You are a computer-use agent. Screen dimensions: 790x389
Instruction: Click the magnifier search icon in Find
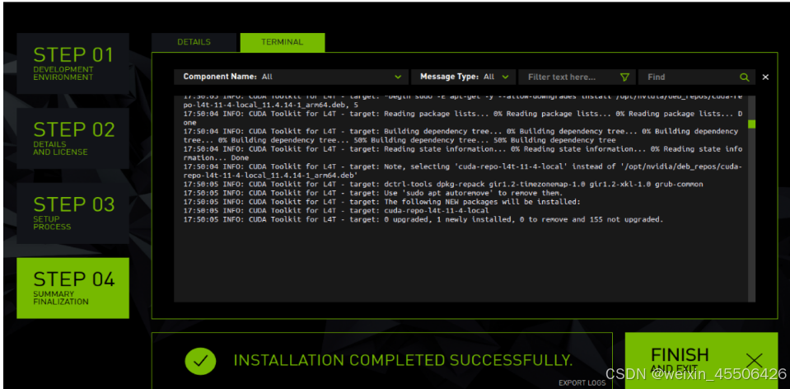(x=744, y=77)
